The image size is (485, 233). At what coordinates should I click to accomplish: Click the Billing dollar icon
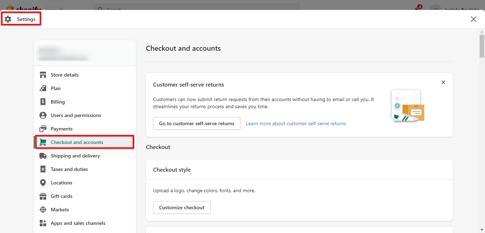[43, 102]
